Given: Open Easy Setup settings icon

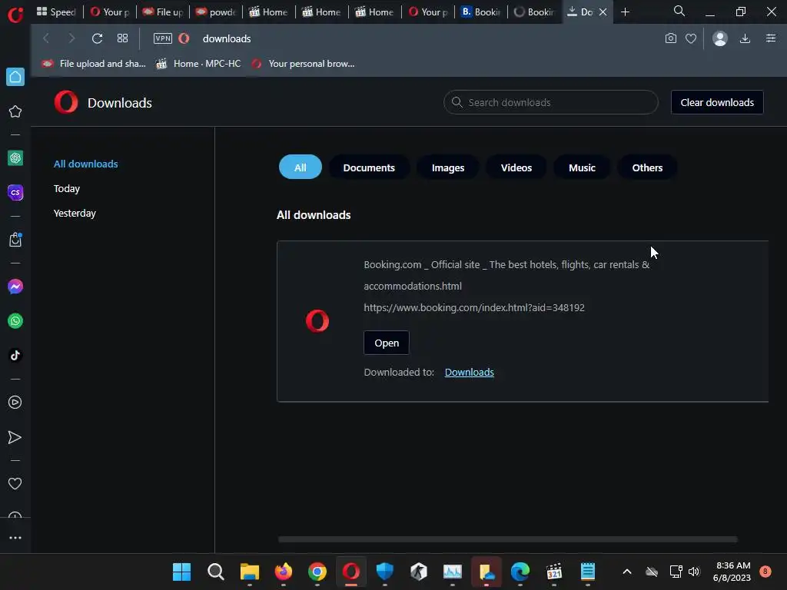Looking at the screenshot, I should pyautogui.click(x=771, y=38).
